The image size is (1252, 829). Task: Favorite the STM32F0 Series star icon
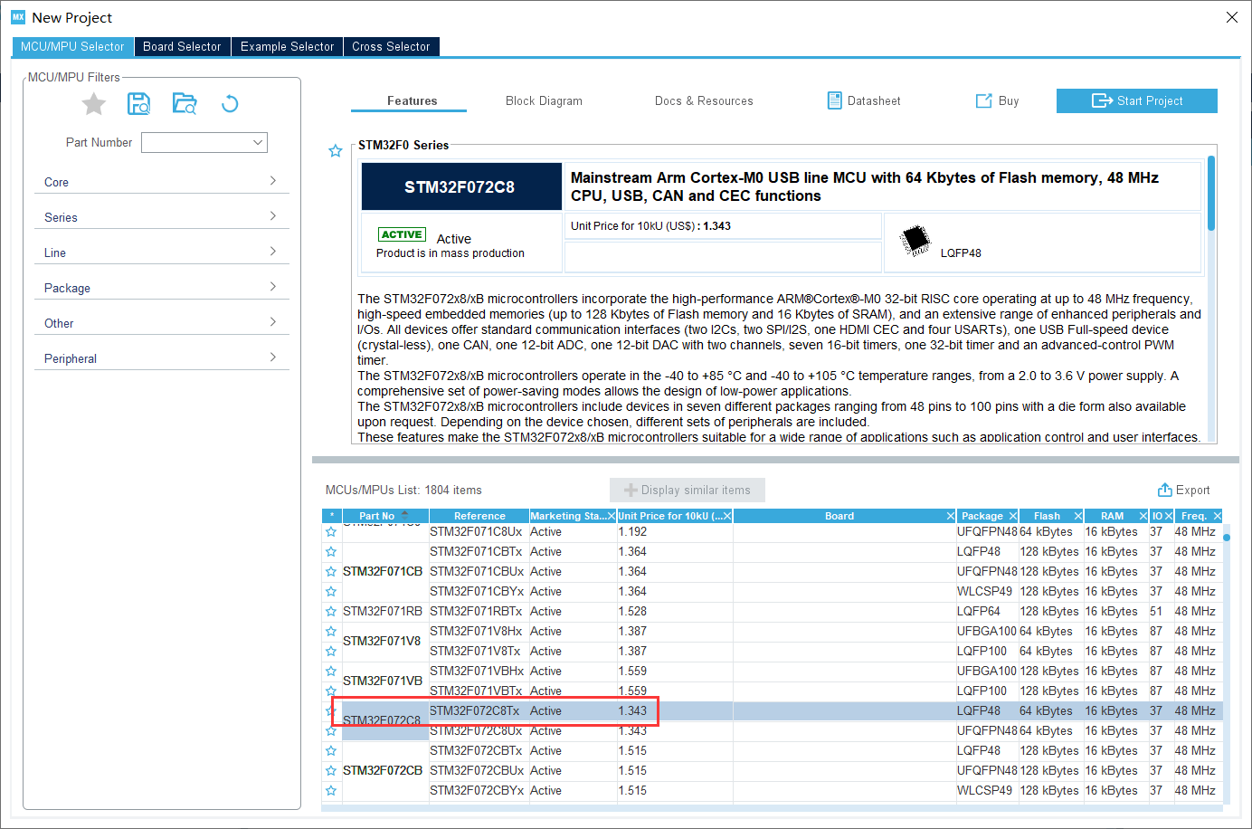(336, 151)
